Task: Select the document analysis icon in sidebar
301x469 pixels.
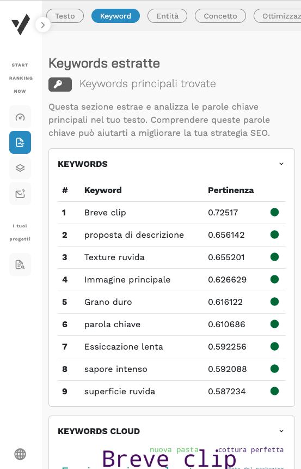Action: 20,142
